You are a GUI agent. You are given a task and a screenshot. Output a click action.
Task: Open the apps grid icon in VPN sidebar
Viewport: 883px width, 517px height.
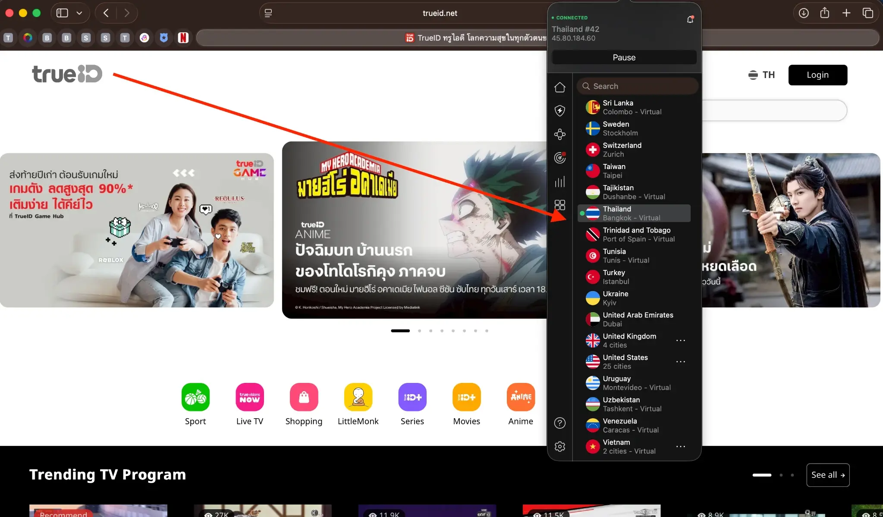(559, 205)
